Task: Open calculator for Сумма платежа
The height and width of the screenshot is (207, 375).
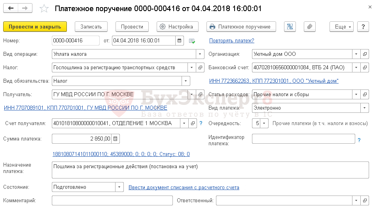Action: pyautogui.click(x=115, y=139)
